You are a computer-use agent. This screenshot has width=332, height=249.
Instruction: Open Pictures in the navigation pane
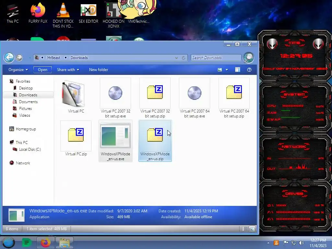25,108
